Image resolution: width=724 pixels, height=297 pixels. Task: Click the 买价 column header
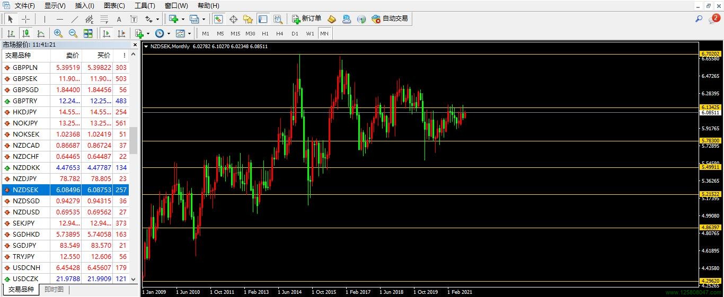click(x=97, y=56)
